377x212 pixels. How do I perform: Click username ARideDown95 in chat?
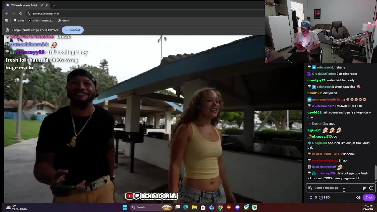[x=323, y=106]
